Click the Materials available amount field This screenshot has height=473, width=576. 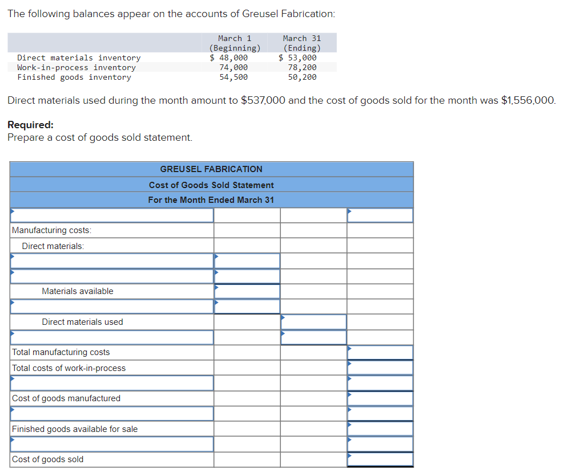[247, 291]
